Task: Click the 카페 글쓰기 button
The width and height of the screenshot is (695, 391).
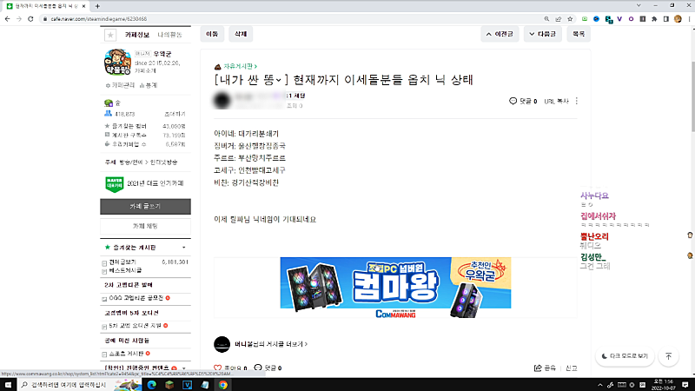Action: pyautogui.click(x=145, y=206)
